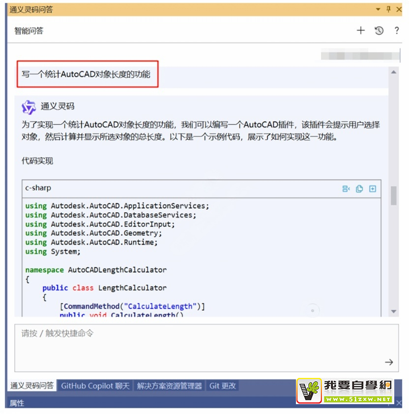Close the 通义灵码问答 panel
409x414 pixels.
coord(399,9)
